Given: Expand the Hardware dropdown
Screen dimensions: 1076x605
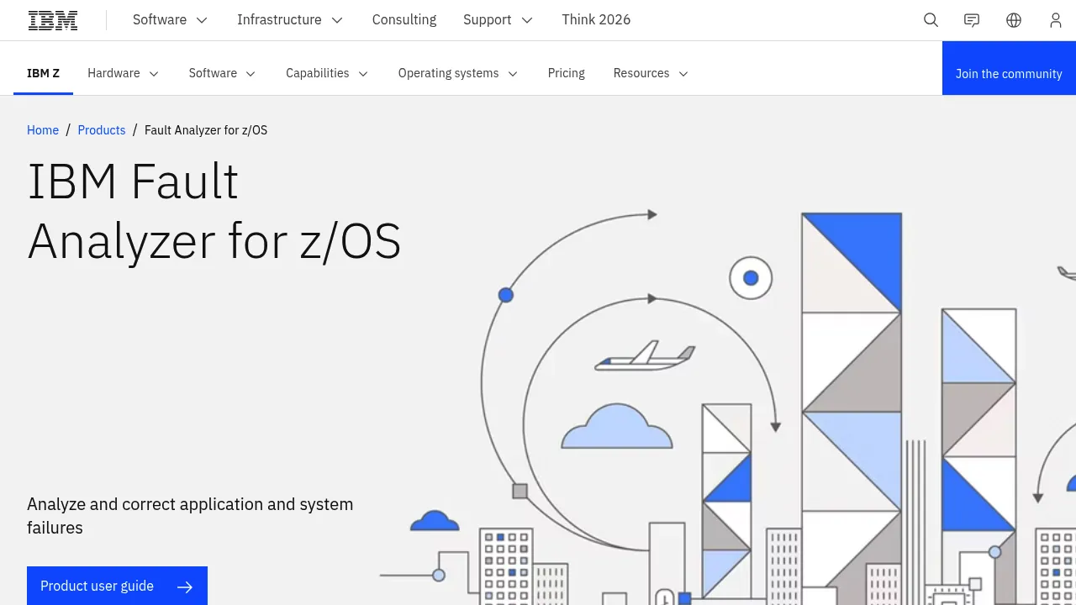Looking at the screenshot, I should pos(124,73).
